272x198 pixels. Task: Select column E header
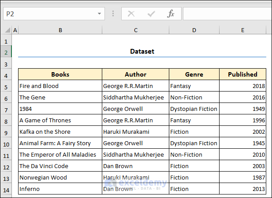(242, 30)
